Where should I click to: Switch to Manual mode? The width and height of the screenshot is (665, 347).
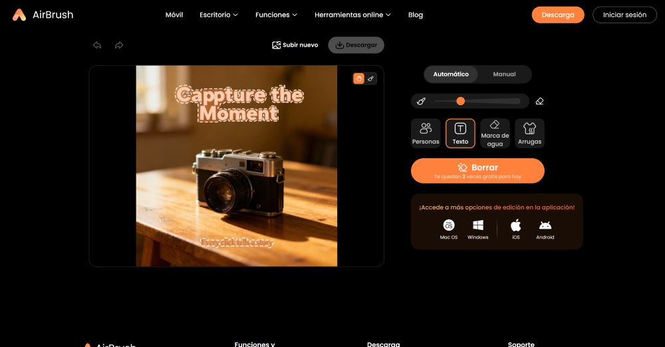[x=504, y=74]
